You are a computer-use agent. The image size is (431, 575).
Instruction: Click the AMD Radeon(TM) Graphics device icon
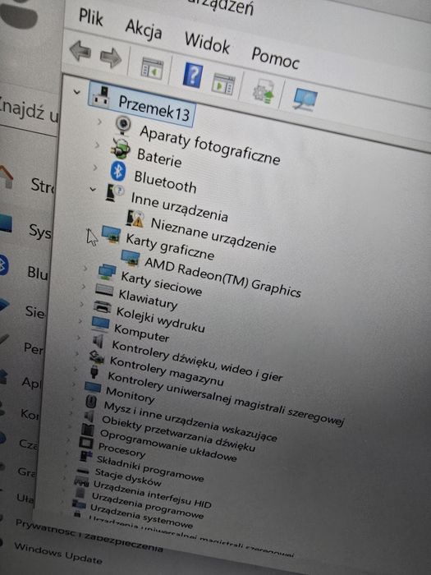coord(130,258)
